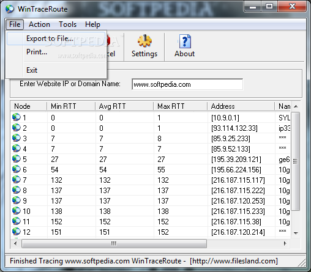
Task: Click globe icon of node 1
Action: (17, 117)
